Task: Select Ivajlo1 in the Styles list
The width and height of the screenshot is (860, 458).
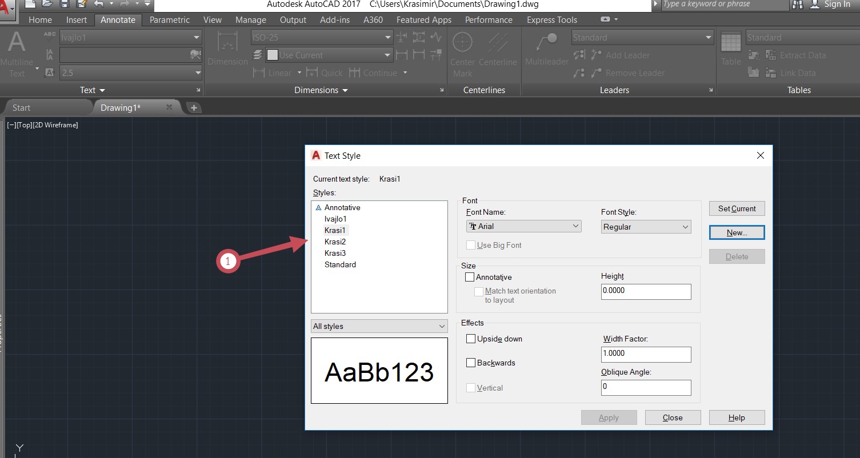Action: [x=335, y=219]
